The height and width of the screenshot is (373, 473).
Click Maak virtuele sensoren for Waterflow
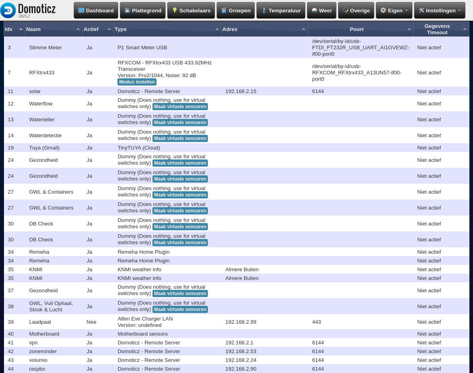[x=180, y=107]
